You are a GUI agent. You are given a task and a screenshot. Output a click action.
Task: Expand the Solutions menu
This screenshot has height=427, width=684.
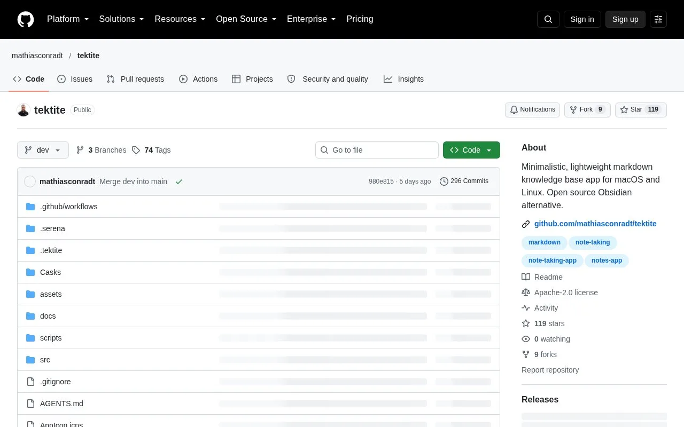(122, 19)
